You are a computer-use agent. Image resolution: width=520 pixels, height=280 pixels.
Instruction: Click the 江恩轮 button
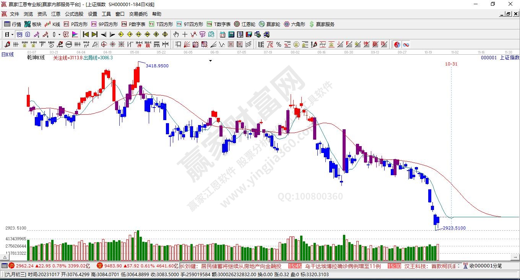245,24
